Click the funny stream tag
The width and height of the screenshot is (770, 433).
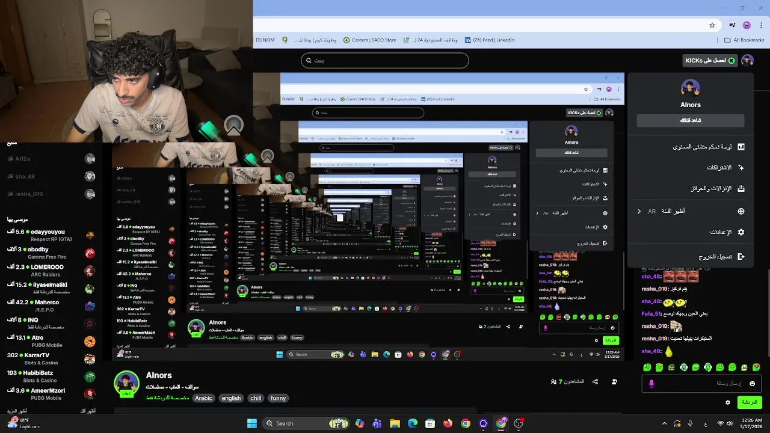coord(278,398)
